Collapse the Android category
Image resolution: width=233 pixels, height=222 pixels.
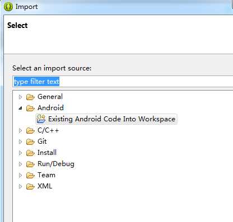pyautogui.click(x=20, y=108)
